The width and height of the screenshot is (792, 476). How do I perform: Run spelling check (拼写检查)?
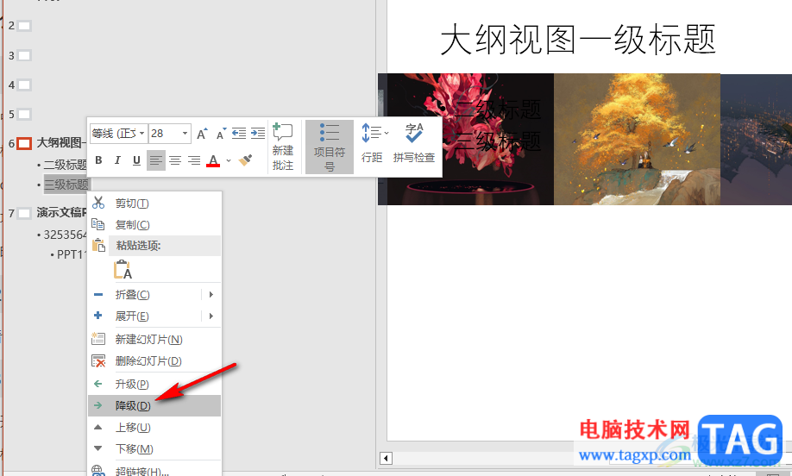click(414, 144)
